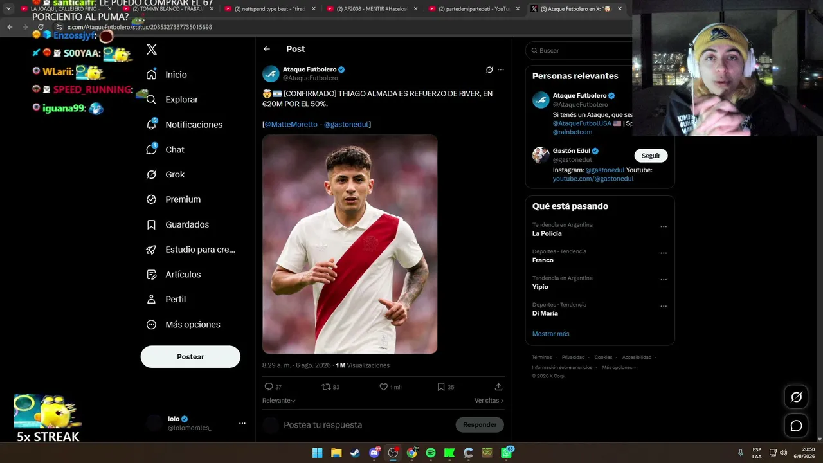
Task: Open Estudio para creadores
Action: (x=190, y=250)
